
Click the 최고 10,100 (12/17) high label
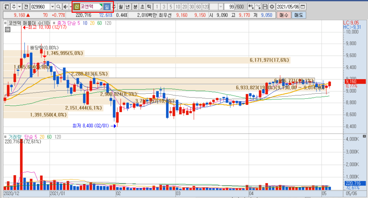[x=47, y=27]
